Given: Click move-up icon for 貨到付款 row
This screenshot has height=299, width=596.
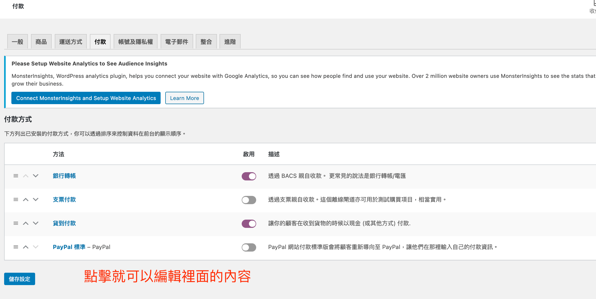Looking at the screenshot, I should 26,223.
